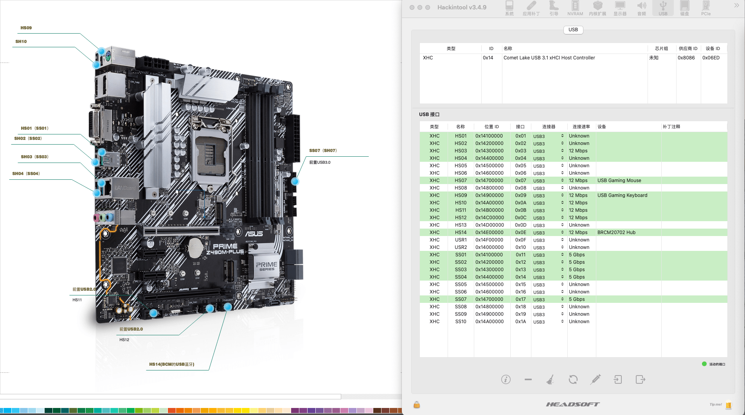Click the USB segmented tab button
The width and height of the screenshot is (745, 415).
[573, 30]
